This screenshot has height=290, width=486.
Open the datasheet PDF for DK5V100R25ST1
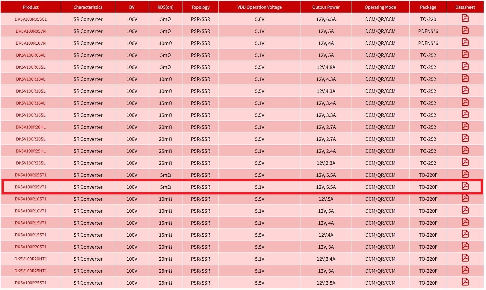[x=465, y=282]
